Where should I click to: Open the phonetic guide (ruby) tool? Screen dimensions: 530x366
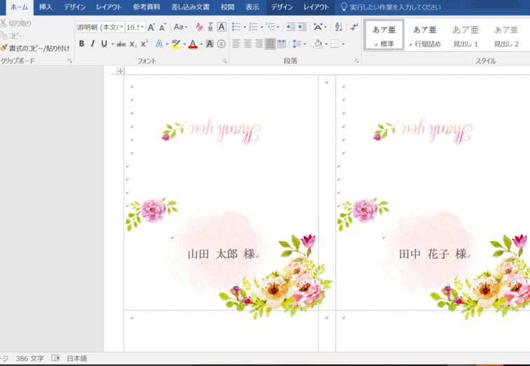210,27
